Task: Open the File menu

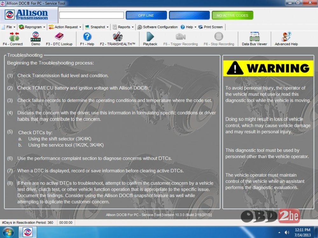Action: (9, 27)
